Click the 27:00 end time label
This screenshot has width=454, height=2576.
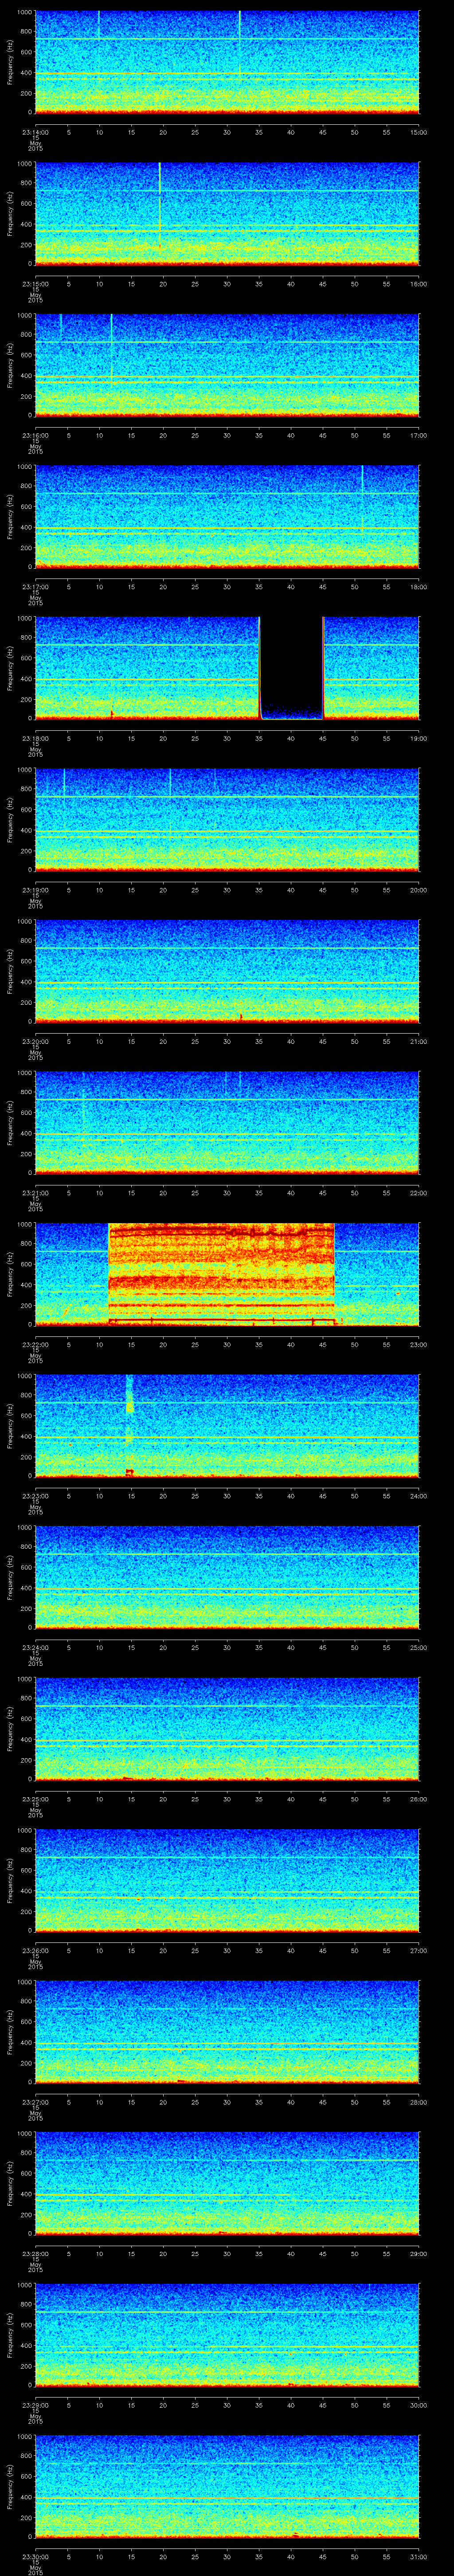[419, 1950]
